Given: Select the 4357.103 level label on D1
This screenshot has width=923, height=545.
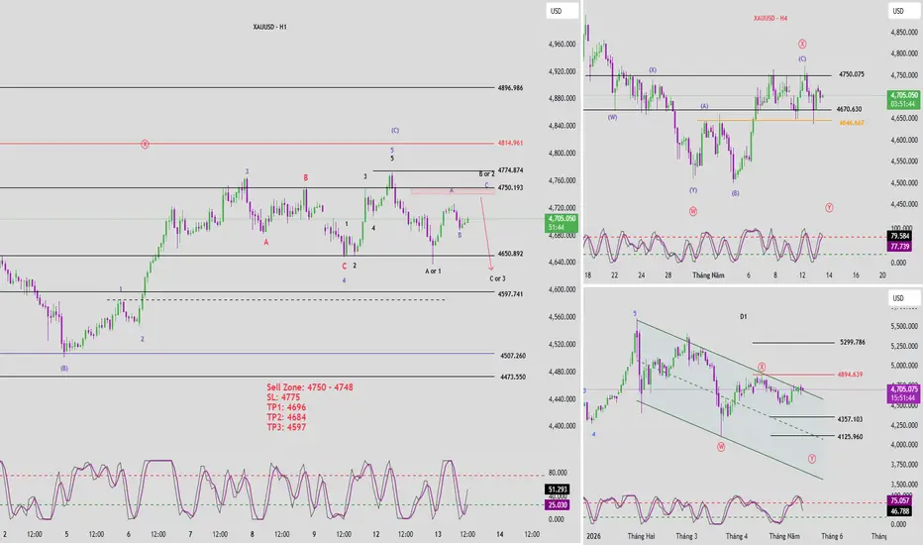Looking at the screenshot, I should pos(850,419).
